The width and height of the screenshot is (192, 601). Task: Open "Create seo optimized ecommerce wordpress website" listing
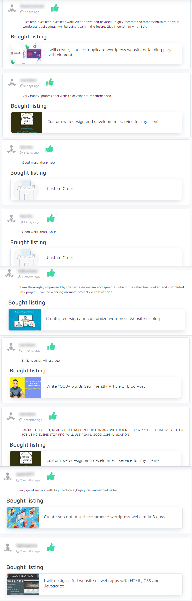[x=104, y=517]
